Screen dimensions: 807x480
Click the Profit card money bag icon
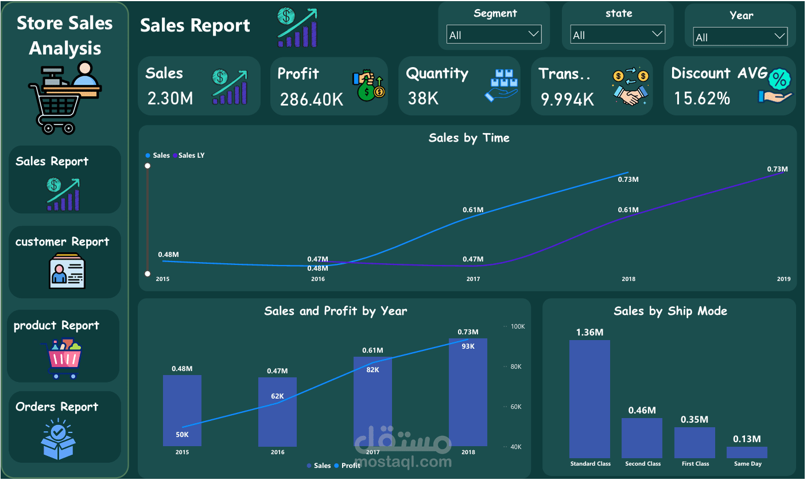[368, 86]
